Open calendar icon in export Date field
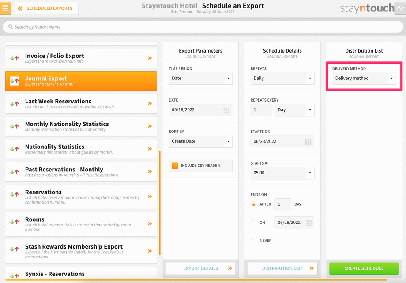The width and height of the screenshot is (406, 283). pyautogui.click(x=226, y=110)
